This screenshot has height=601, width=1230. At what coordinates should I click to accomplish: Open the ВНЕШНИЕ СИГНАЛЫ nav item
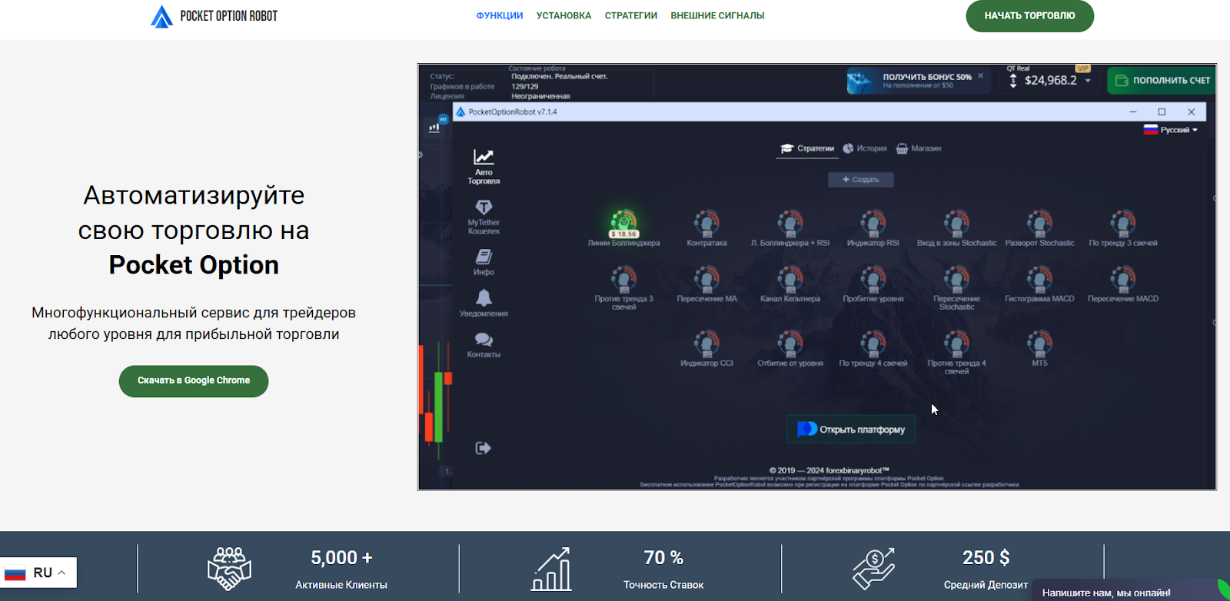point(717,15)
